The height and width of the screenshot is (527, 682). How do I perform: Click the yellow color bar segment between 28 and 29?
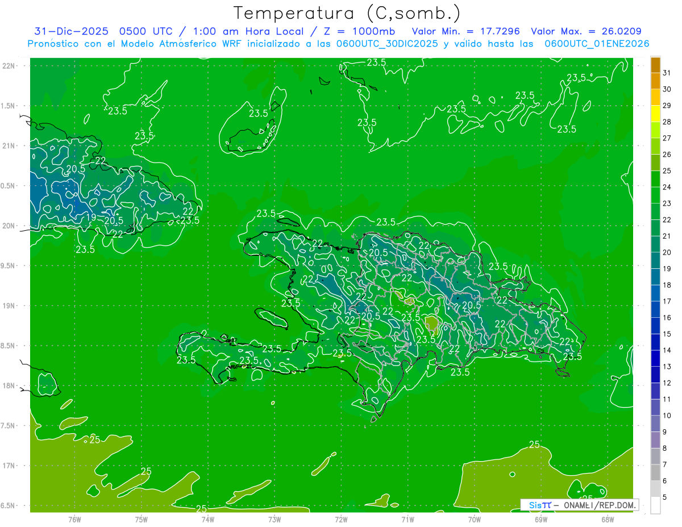[x=655, y=114]
